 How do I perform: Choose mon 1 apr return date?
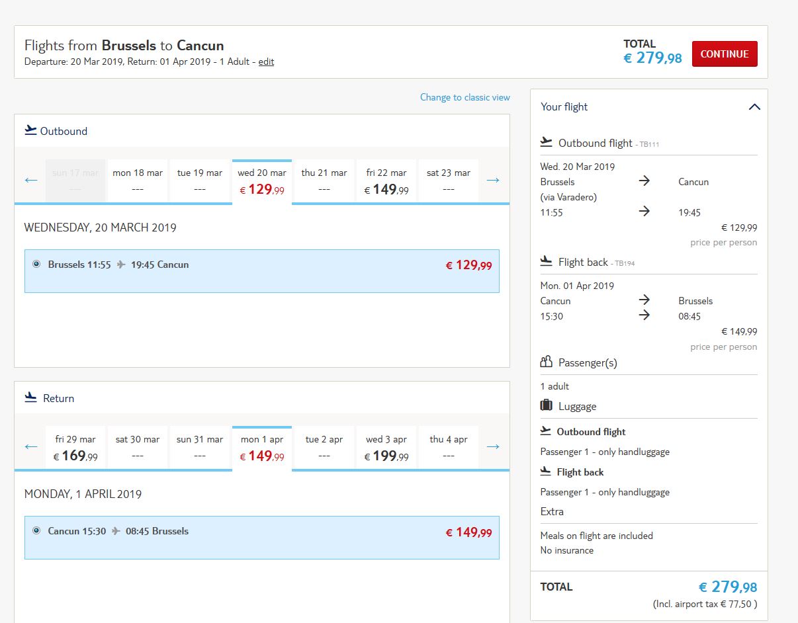click(x=262, y=448)
